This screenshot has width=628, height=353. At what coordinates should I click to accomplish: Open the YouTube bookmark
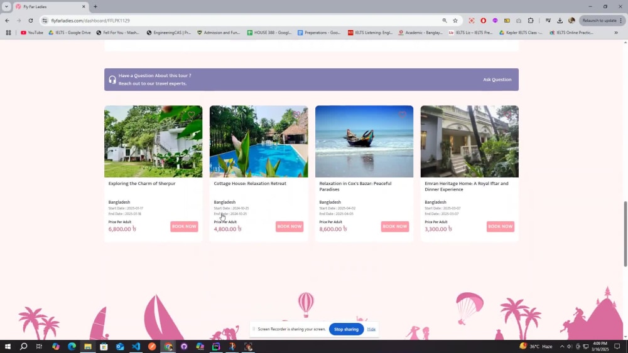[x=31, y=33]
